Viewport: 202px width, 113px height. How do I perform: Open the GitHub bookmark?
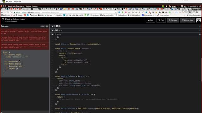pyautogui.click(x=33, y=15)
